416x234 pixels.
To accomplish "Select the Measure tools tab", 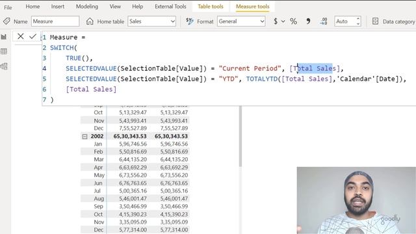I will point(253,6).
